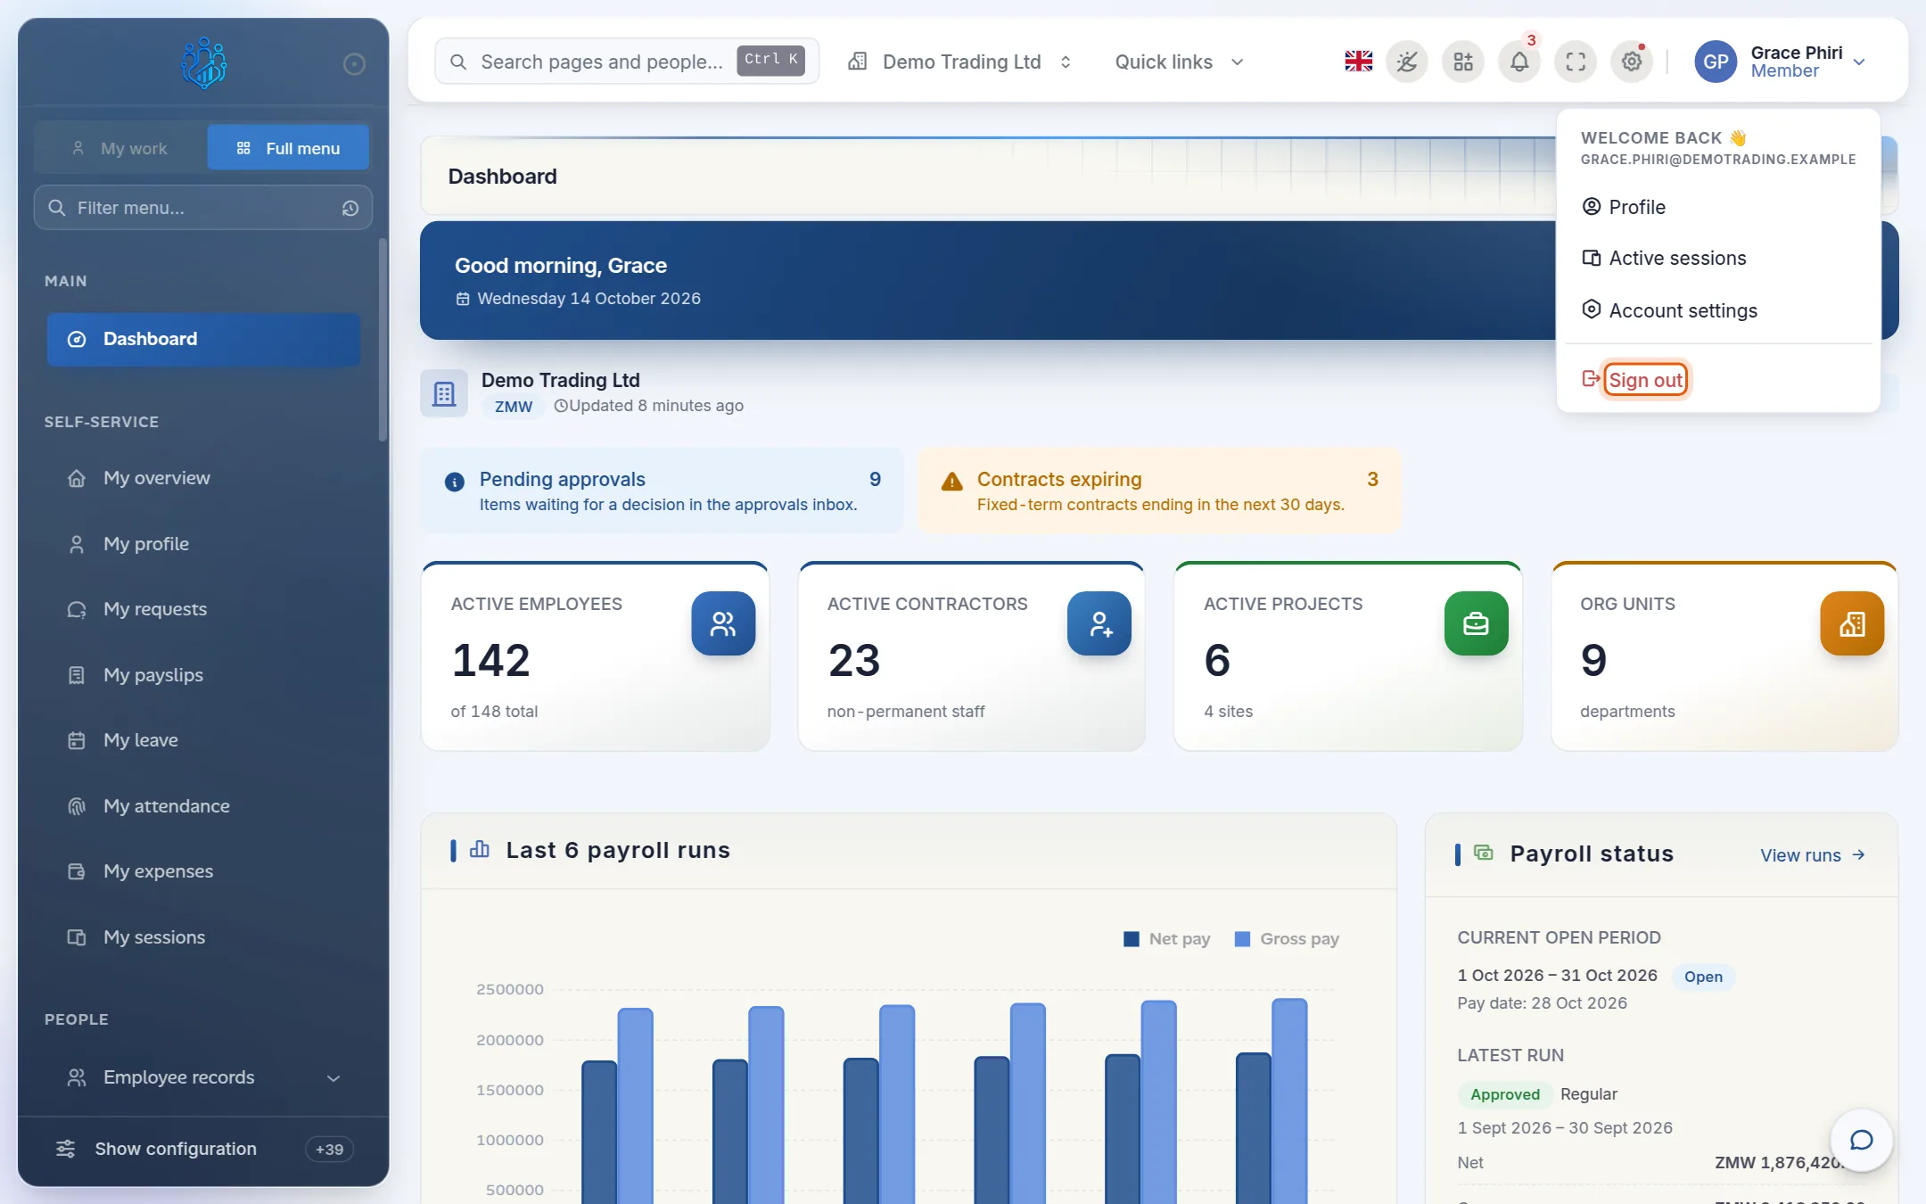
Task: Go to My payslips
Action: (x=203, y=675)
